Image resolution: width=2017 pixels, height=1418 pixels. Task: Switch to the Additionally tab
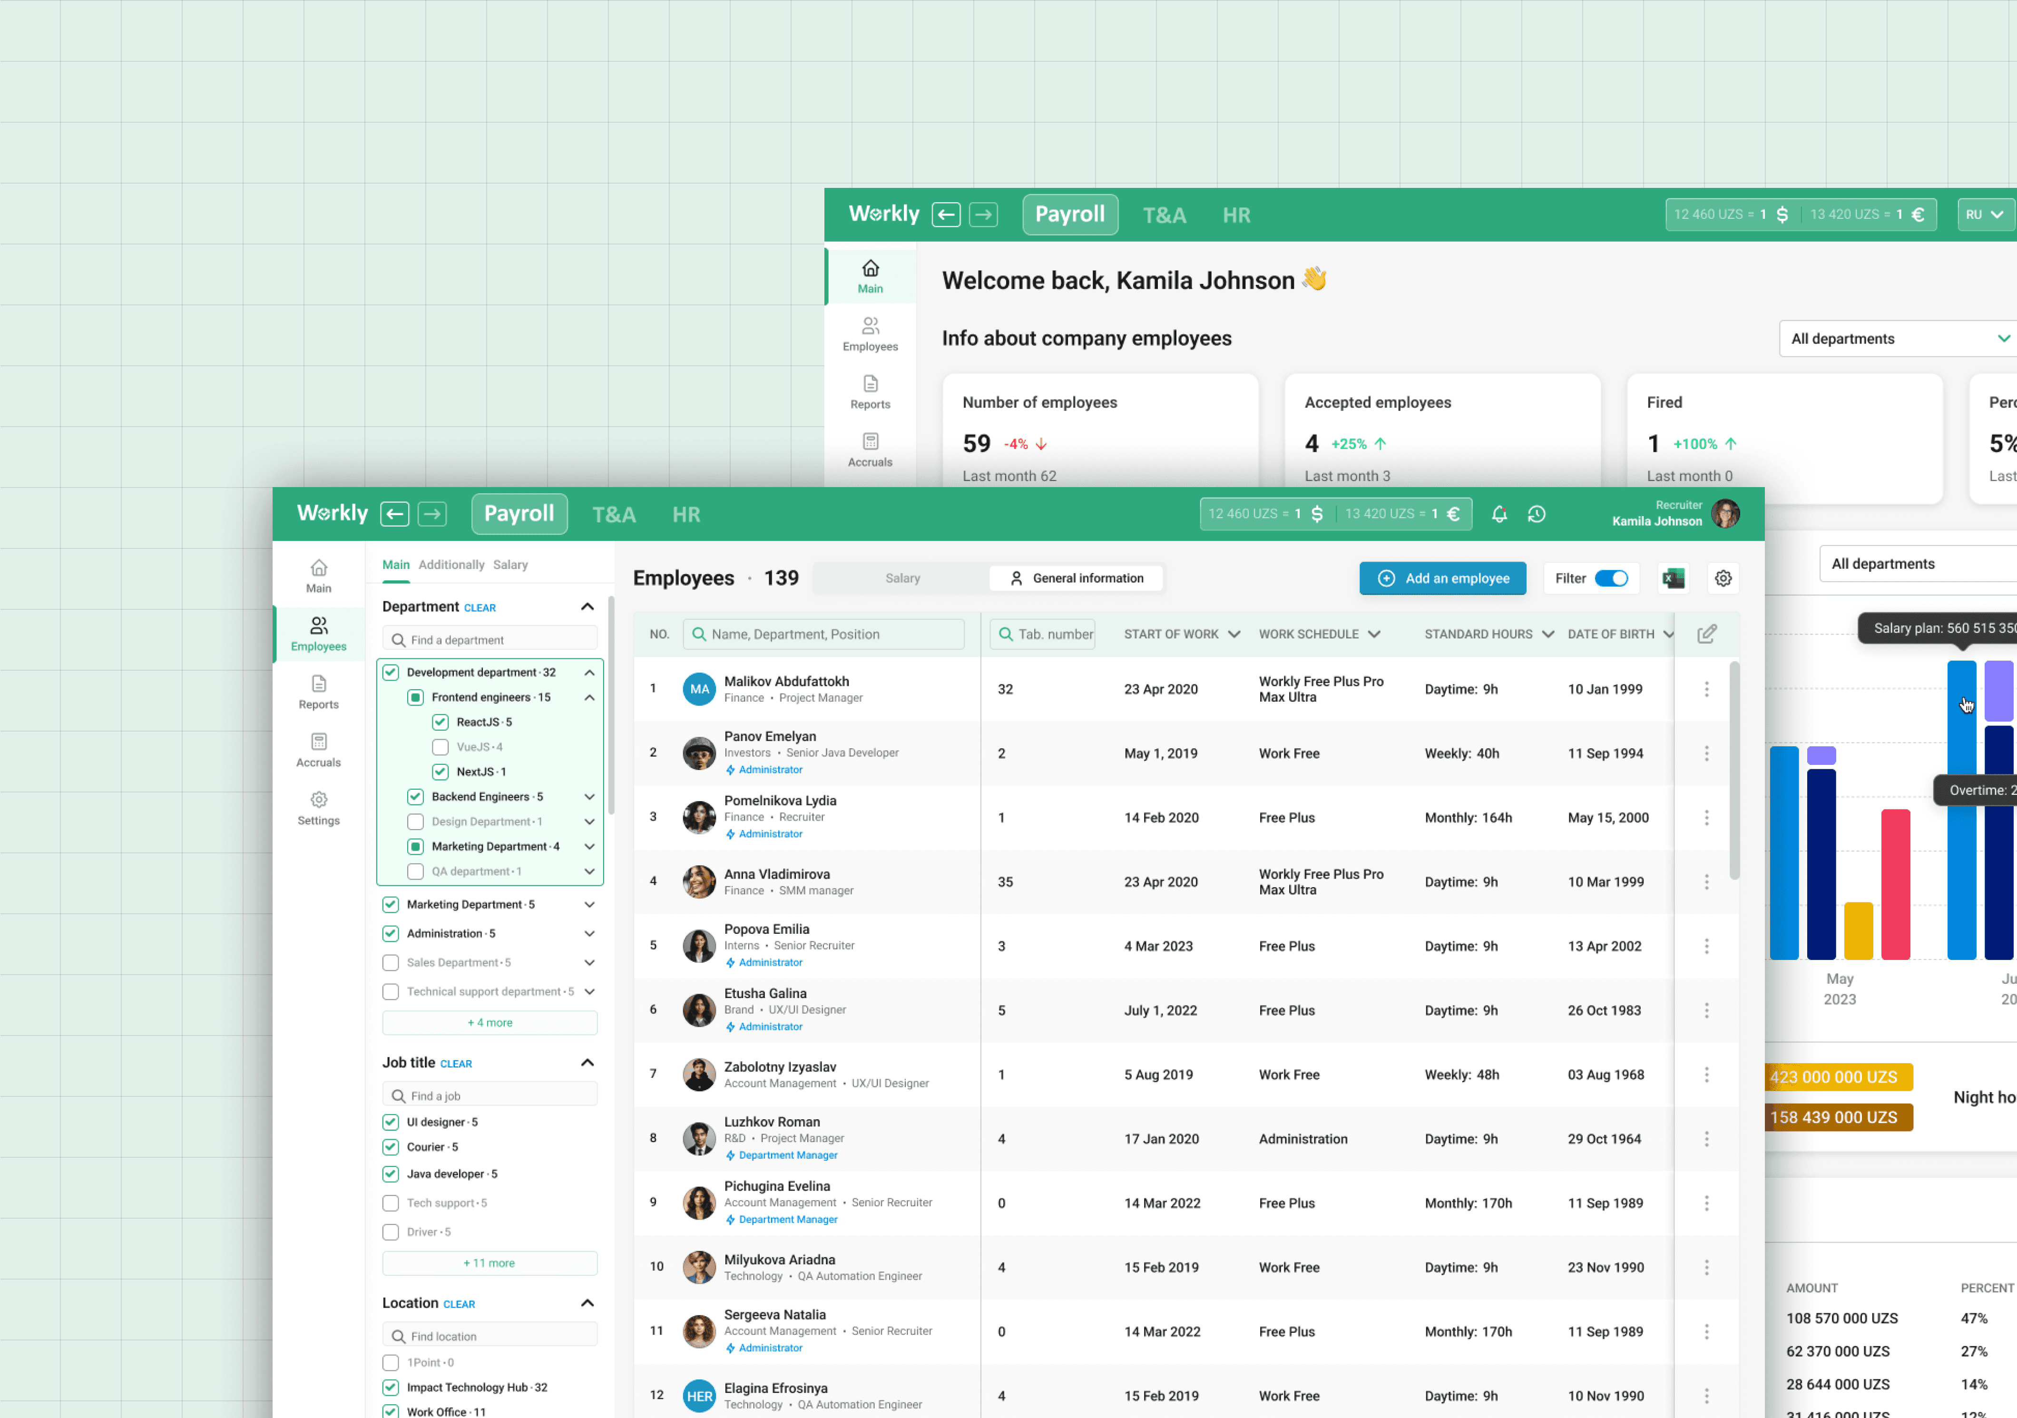450,565
